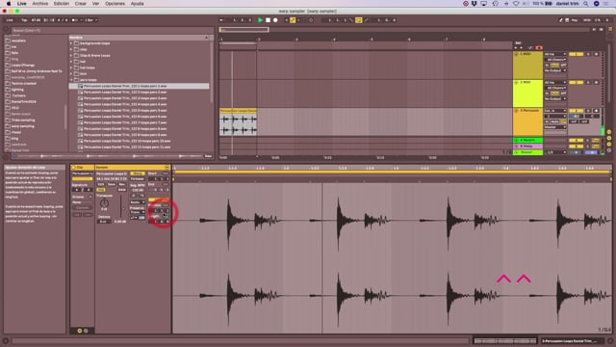The height and width of the screenshot is (347, 616).
Task: Click the red Back to Arrangement button
Action: 539,48
